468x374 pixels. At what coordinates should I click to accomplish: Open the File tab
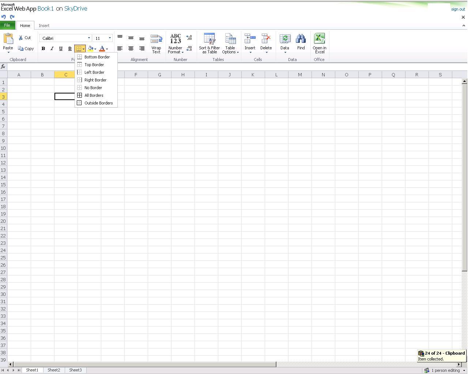click(x=7, y=25)
